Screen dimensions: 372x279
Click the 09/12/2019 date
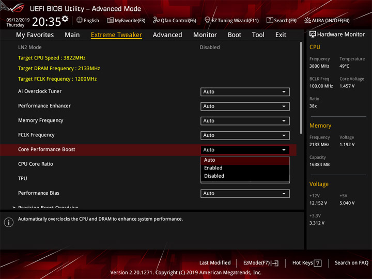point(18,20)
